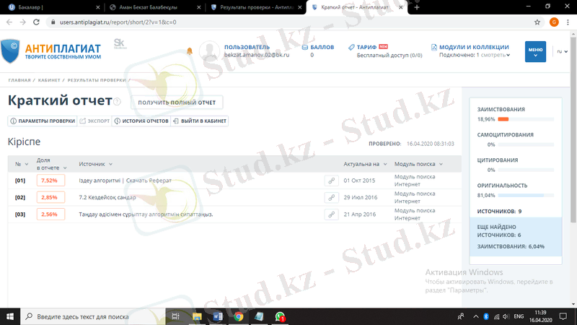This screenshot has height=325, width=577.
Task: Open Windows Start menu
Action: tap(10, 316)
